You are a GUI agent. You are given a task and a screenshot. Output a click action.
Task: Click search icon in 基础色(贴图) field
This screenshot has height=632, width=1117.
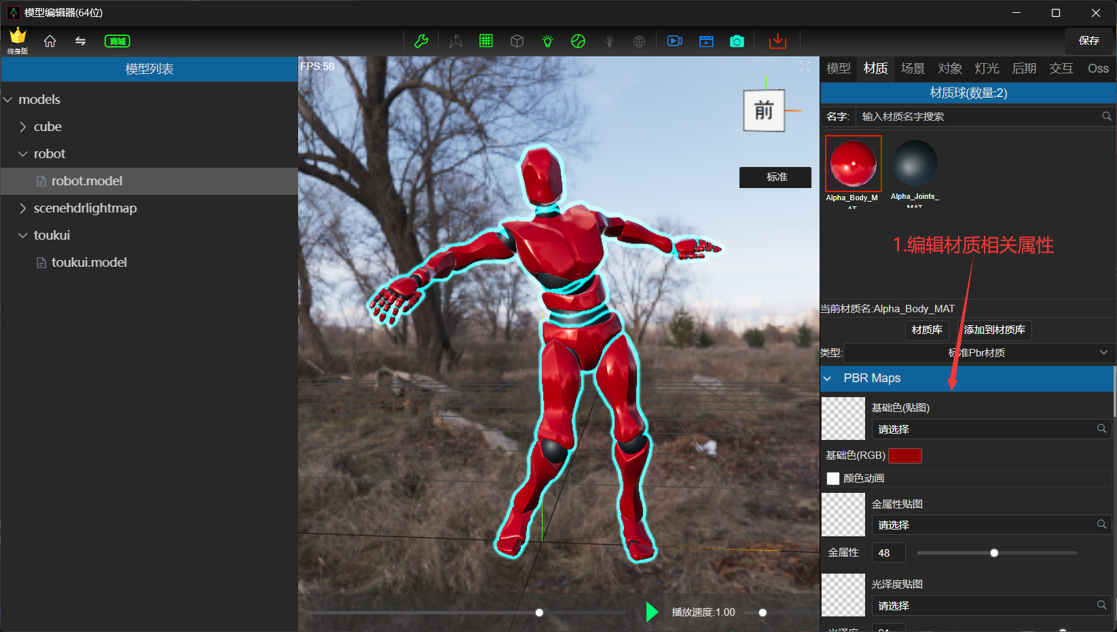point(1101,428)
